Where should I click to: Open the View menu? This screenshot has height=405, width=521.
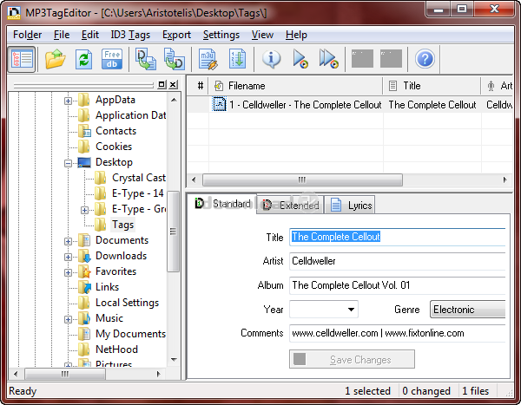click(262, 35)
